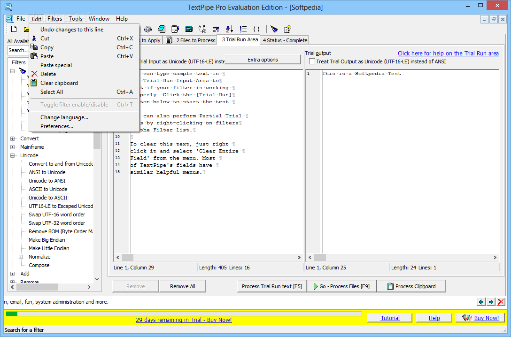Select Undo changes to this line
This screenshot has width=511, height=337.
point(84,29)
